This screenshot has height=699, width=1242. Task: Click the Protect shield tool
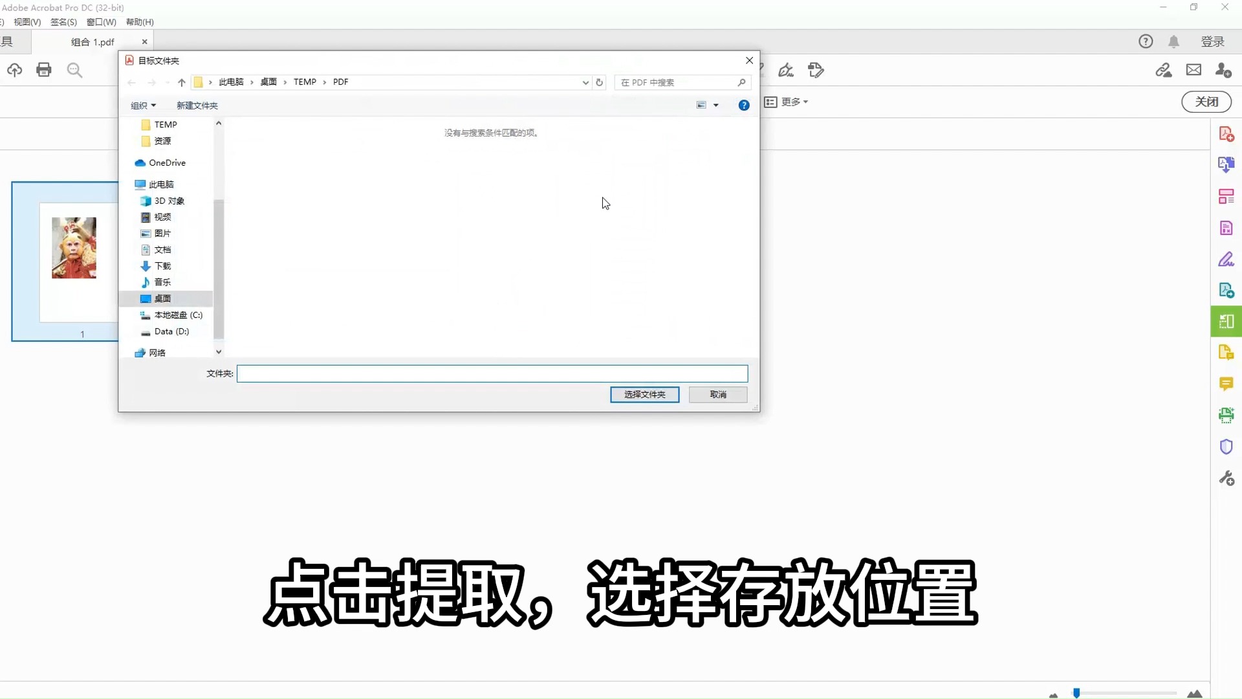[1227, 447]
